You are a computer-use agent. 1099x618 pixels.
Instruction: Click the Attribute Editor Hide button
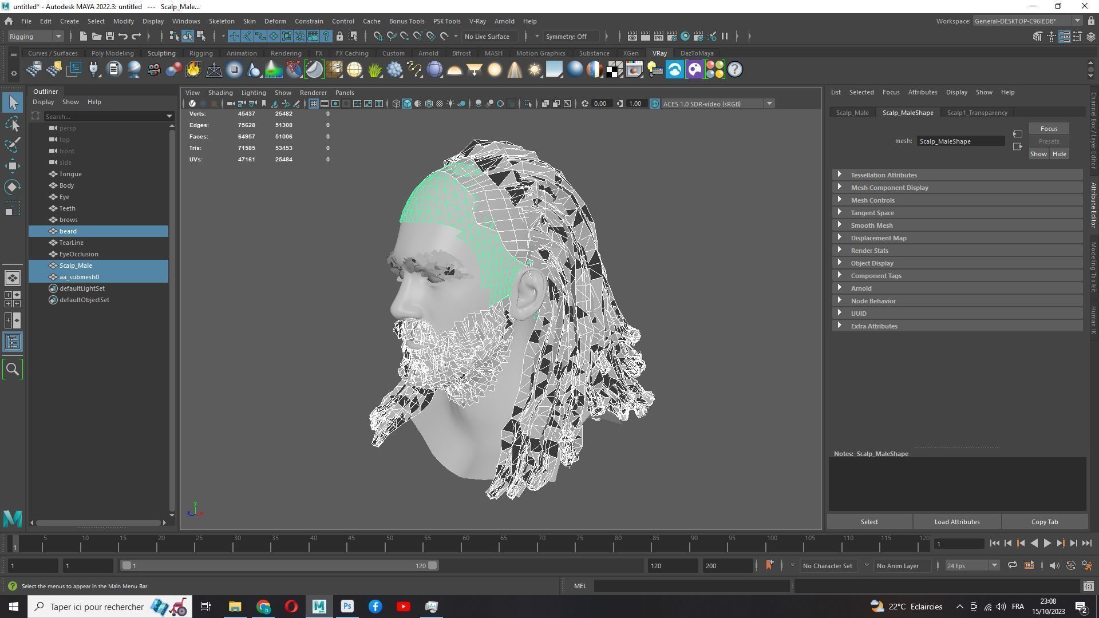pos(1059,154)
